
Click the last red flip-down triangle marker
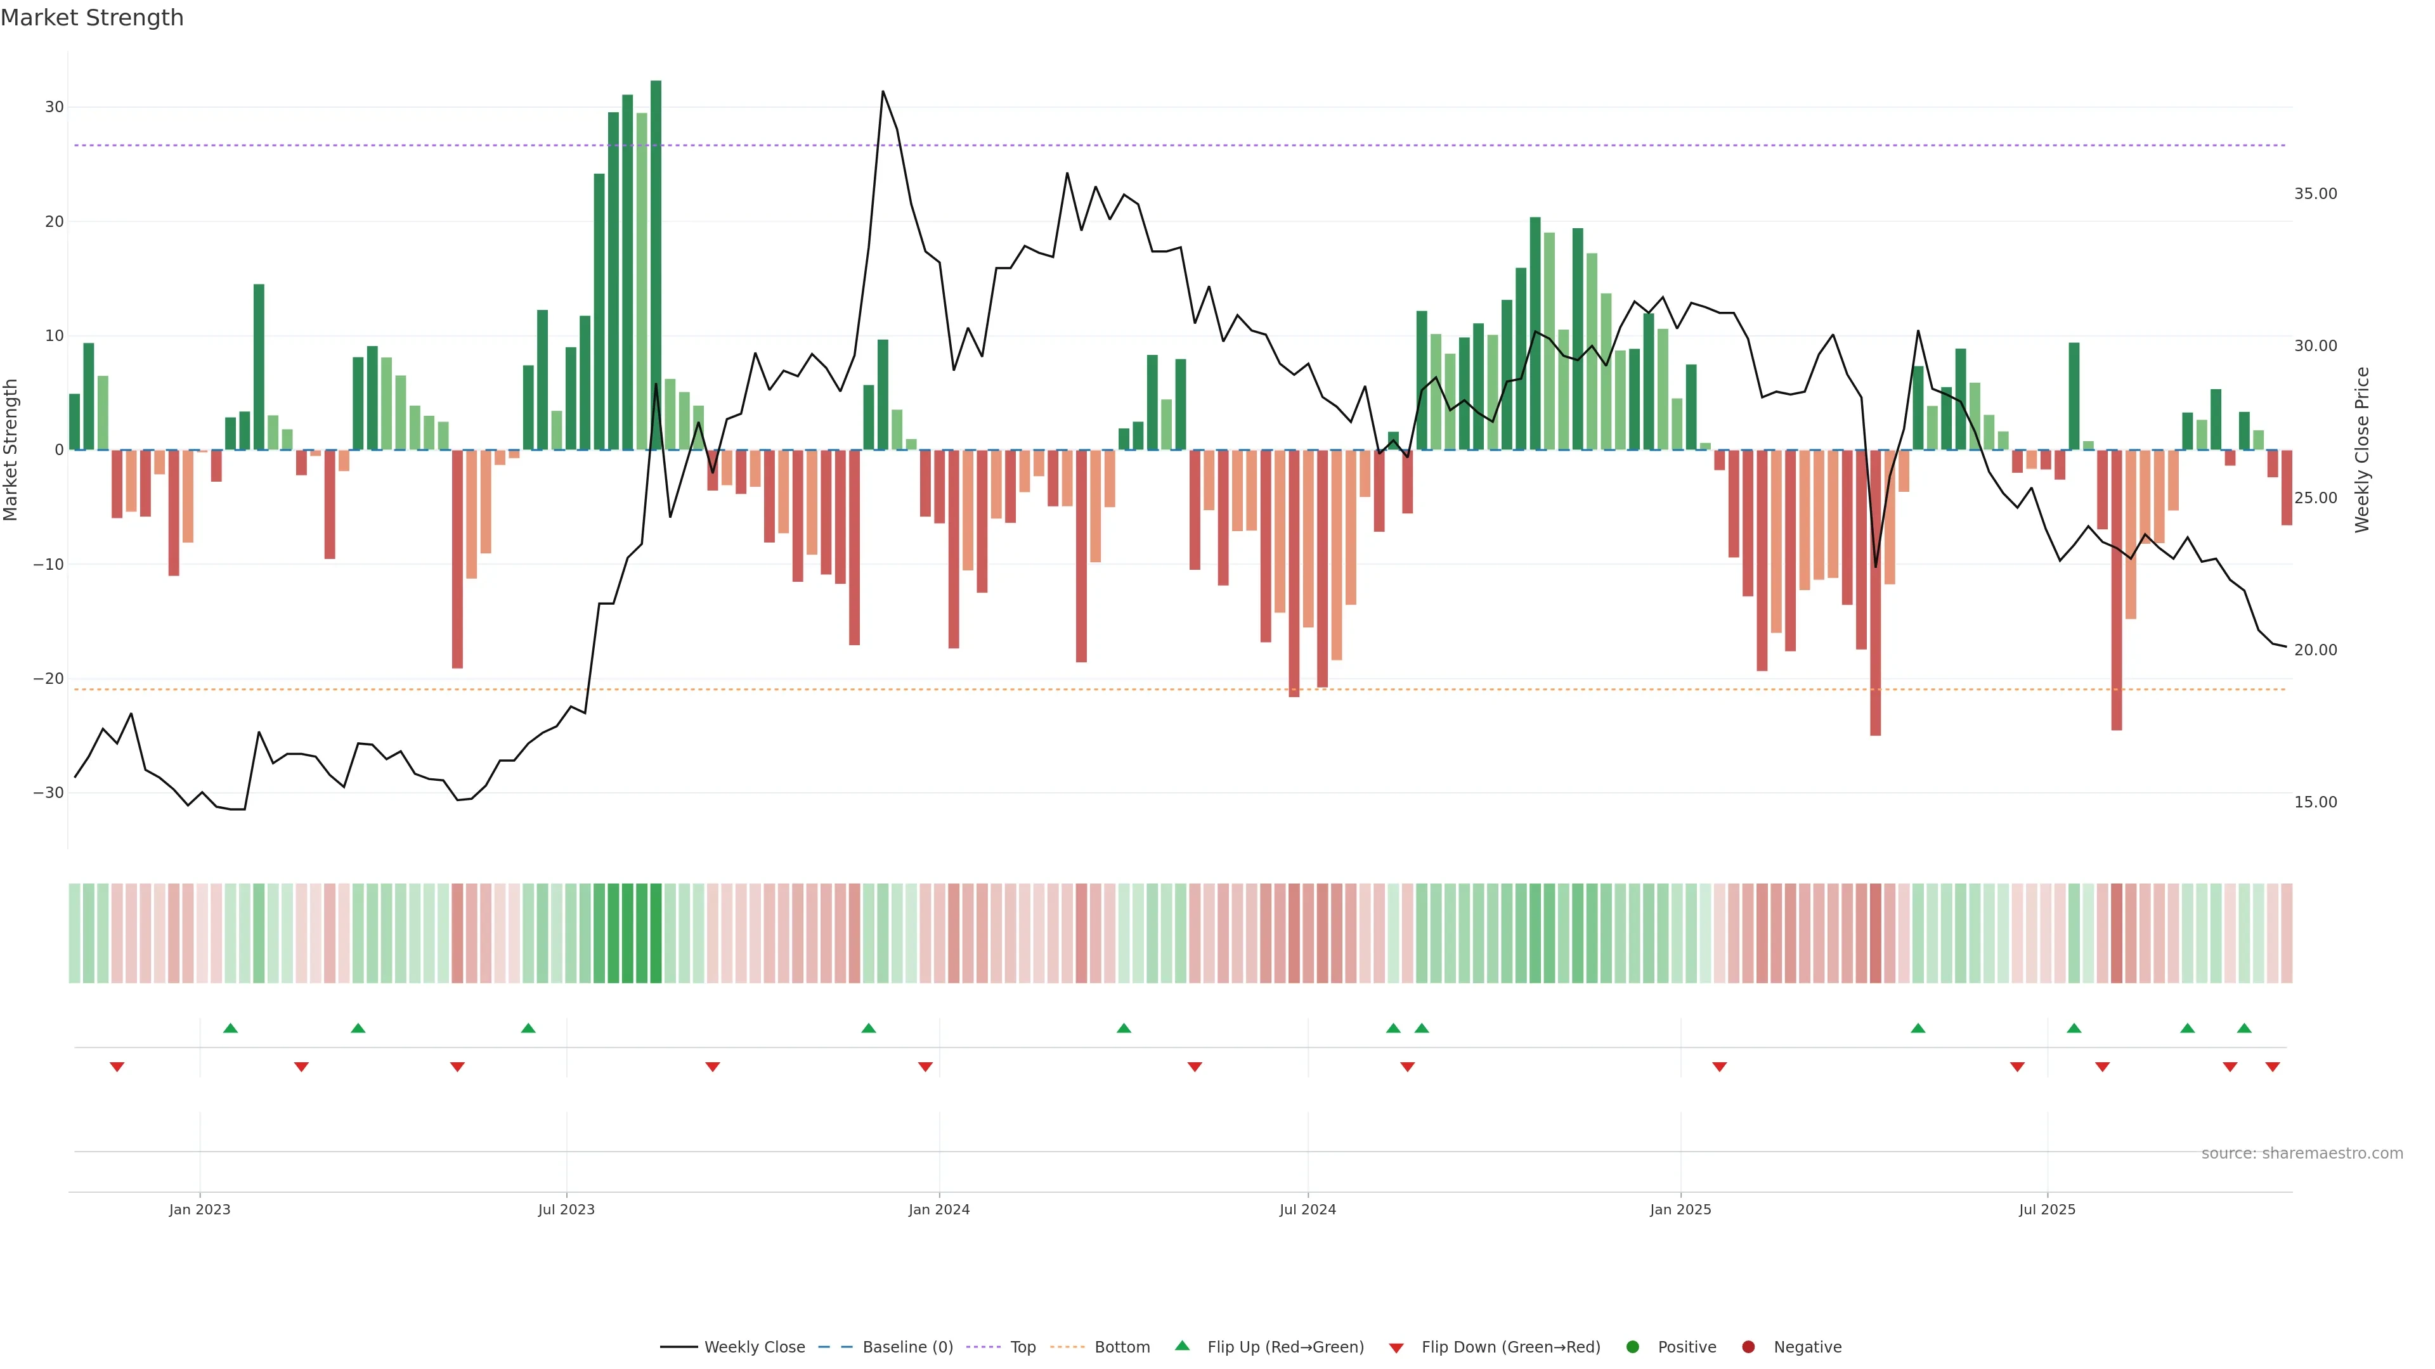pyautogui.click(x=2273, y=1067)
